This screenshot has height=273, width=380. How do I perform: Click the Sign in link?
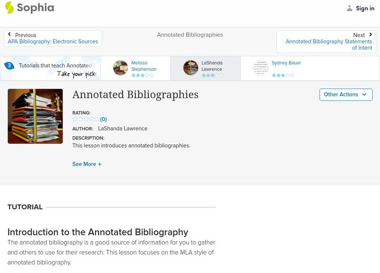[x=365, y=8]
